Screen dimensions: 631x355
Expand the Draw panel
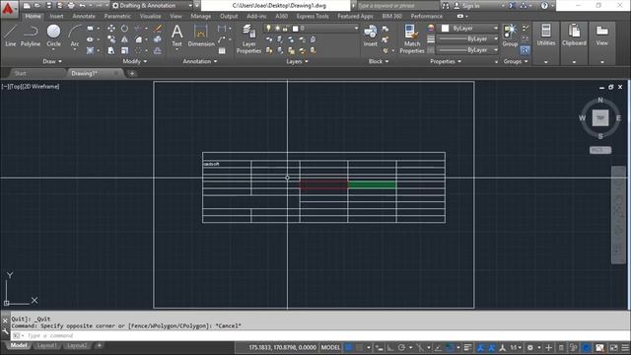(52, 61)
